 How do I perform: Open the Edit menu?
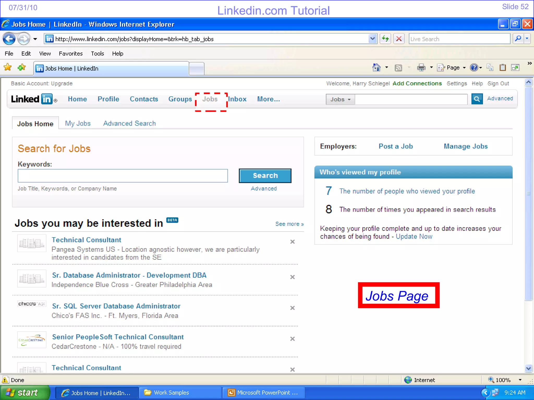[26, 54]
